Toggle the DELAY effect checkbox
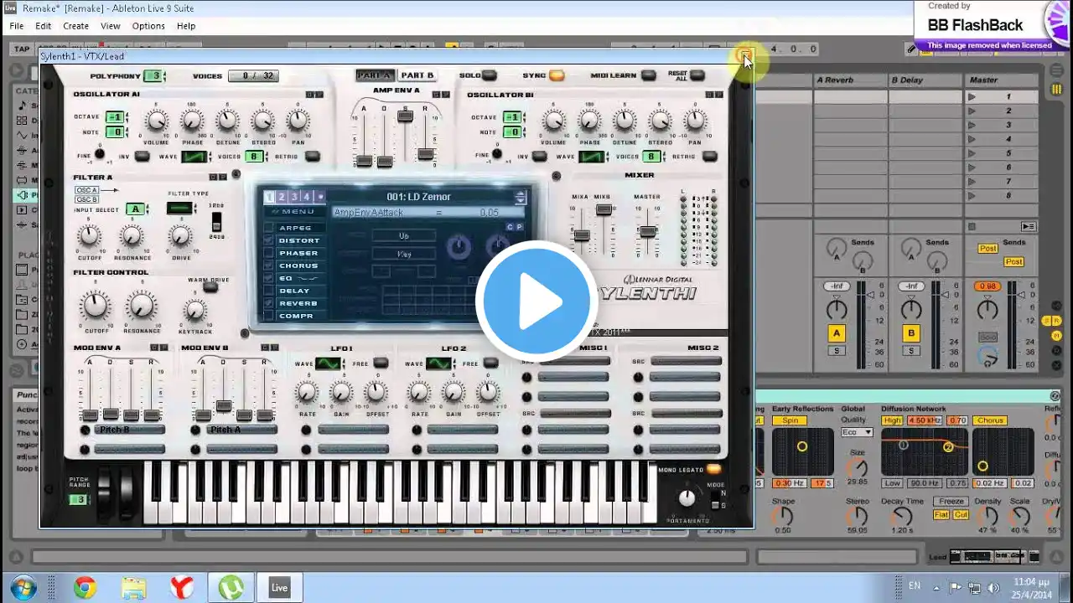Viewport: 1073px width, 603px height. pyautogui.click(x=269, y=291)
